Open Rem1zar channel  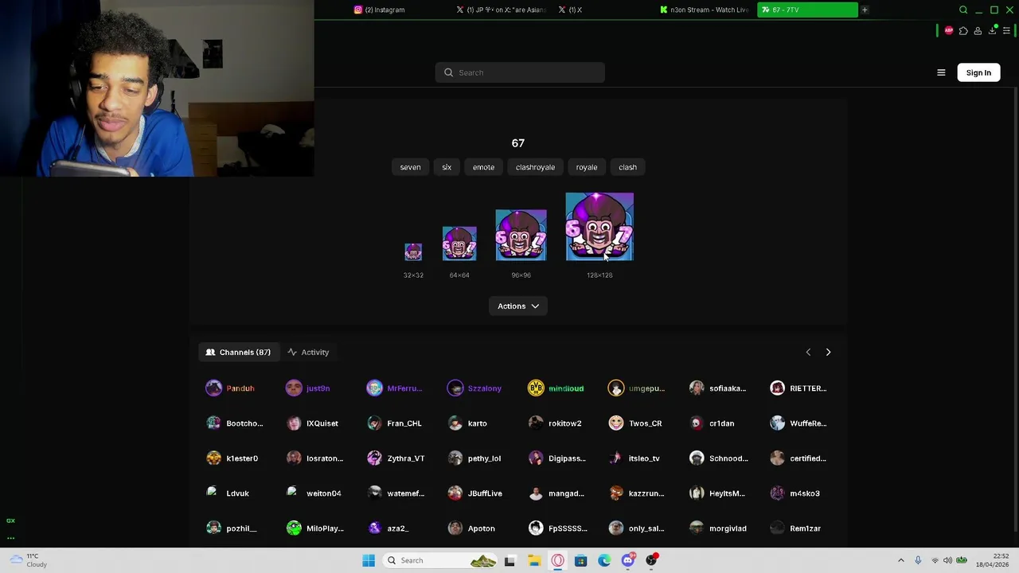coord(796,528)
